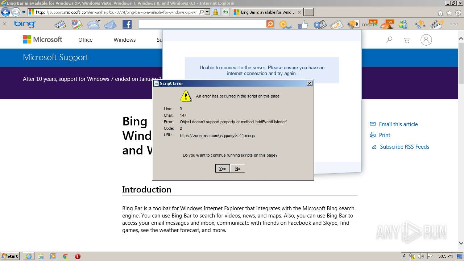This screenshot has height=261, width=464.
Task: Click the Microsoft Support heading link
Action: 55,57
